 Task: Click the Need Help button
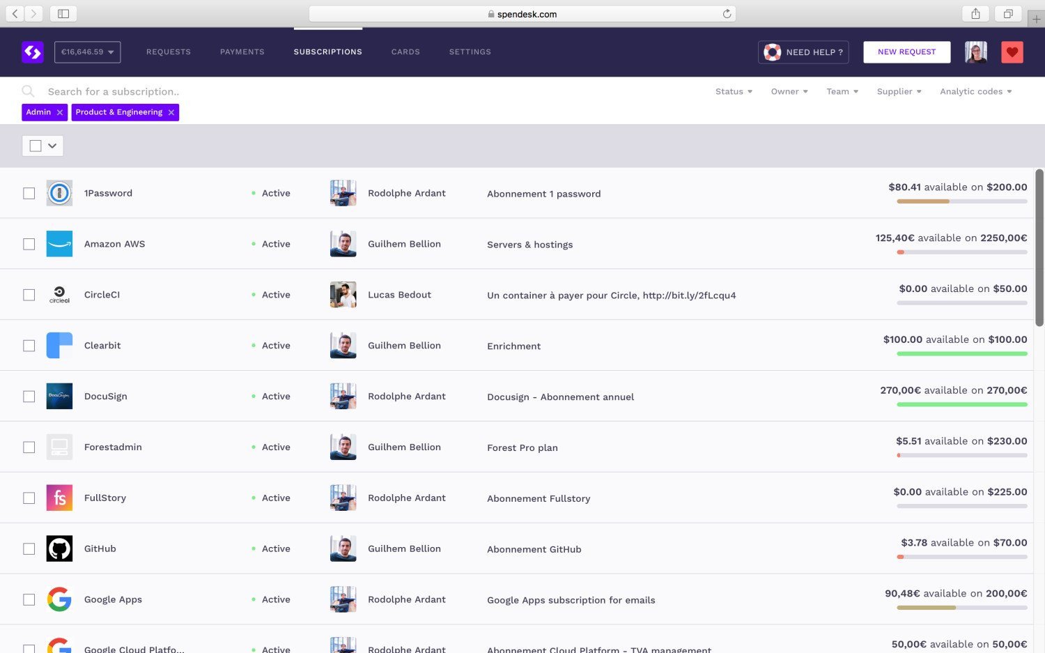pyautogui.click(x=803, y=52)
